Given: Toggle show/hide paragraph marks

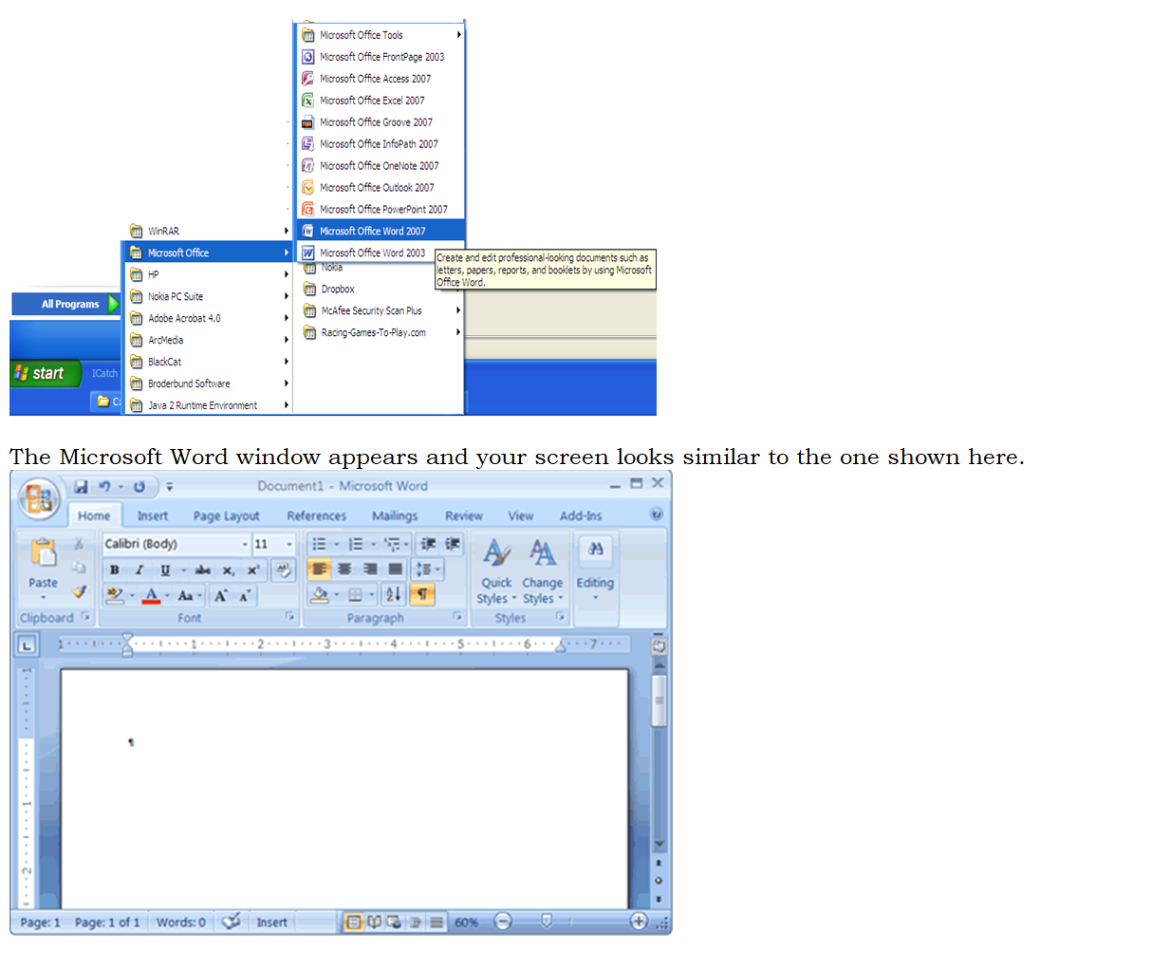Looking at the screenshot, I should click(421, 595).
